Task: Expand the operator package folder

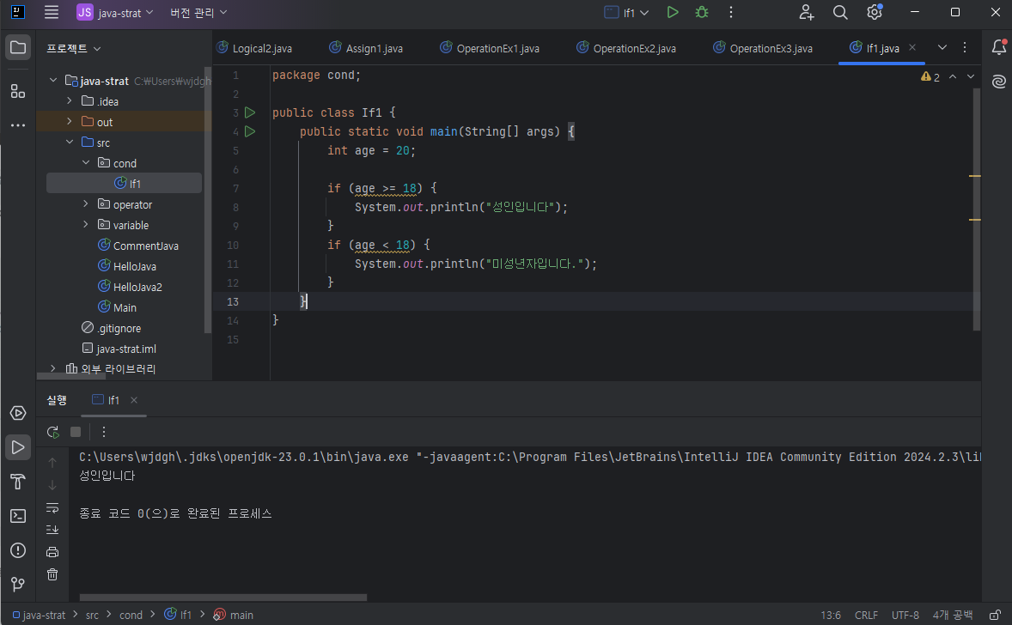Action: (x=86, y=204)
